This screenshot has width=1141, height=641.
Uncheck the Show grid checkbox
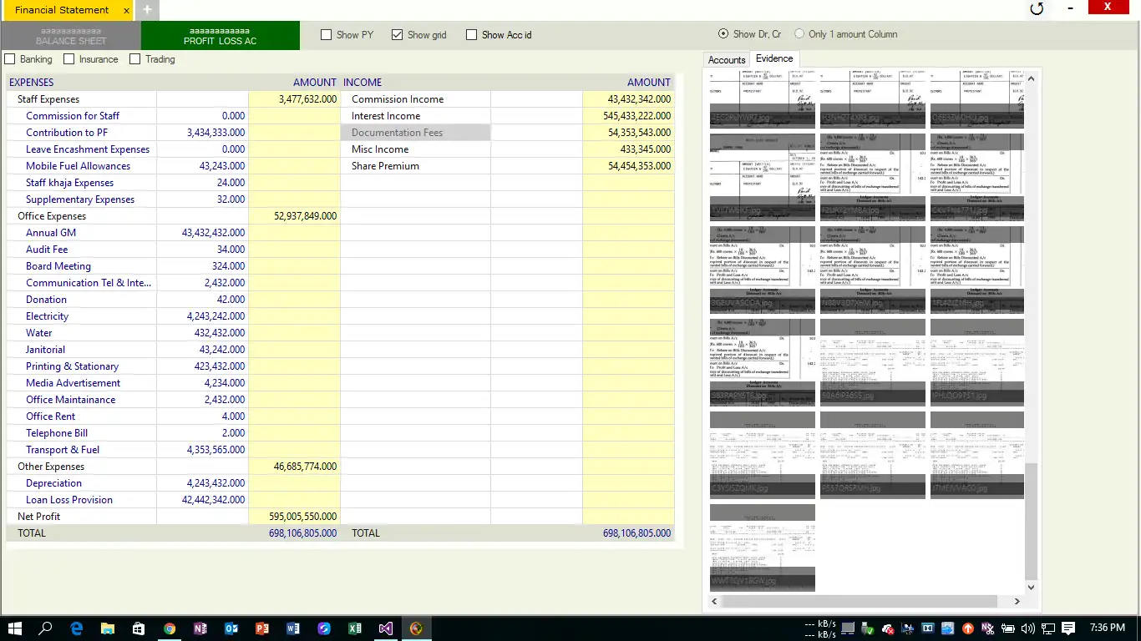tap(398, 35)
